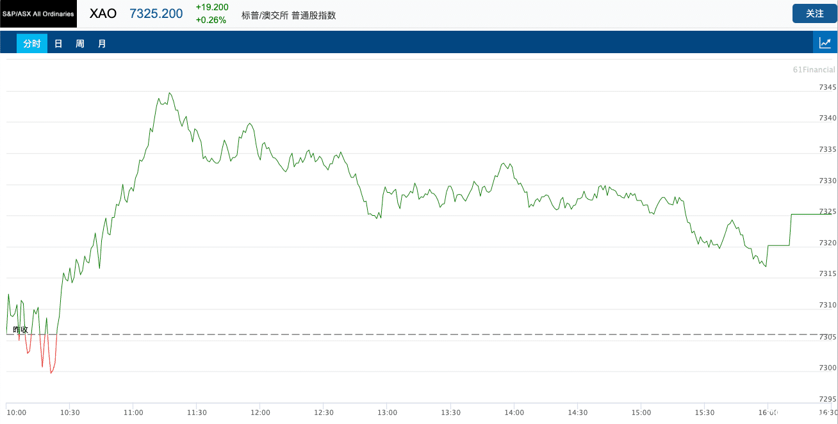Click the 7335 price axis label
Image resolution: width=838 pixels, height=424 pixels.
(x=828, y=149)
